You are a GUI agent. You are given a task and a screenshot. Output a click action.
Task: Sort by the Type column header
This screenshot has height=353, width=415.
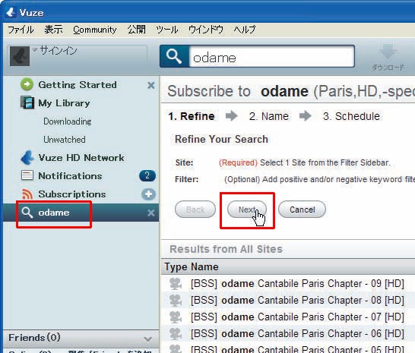tap(176, 266)
